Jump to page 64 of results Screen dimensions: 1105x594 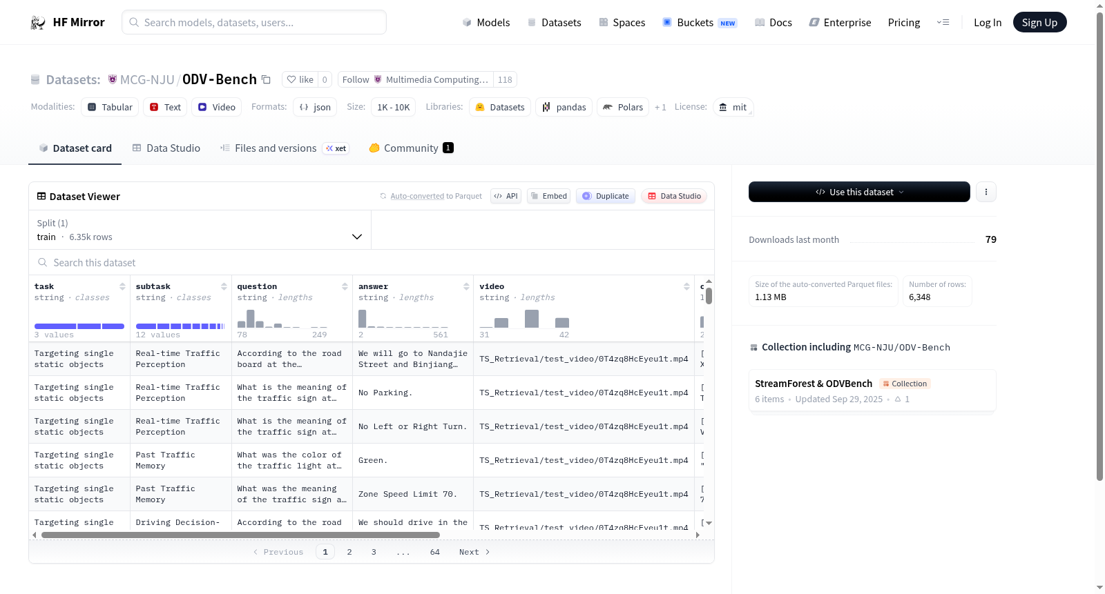[435, 552]
